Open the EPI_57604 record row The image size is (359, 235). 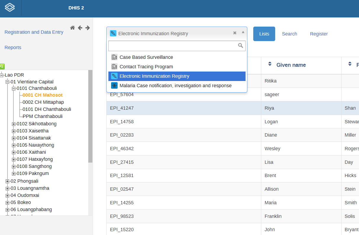[x=233, y=95]
